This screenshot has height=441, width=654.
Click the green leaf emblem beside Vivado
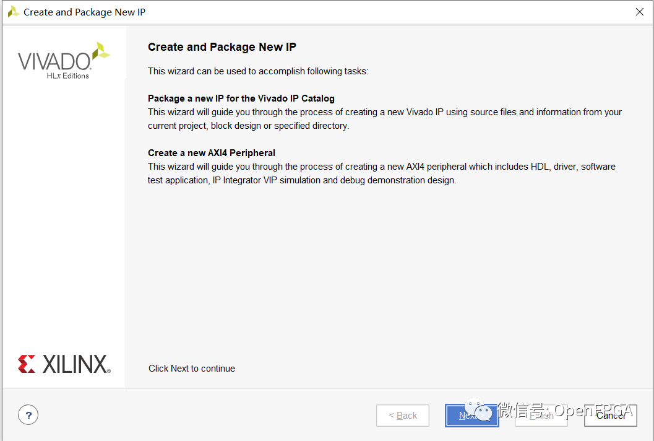click(100, 51)
